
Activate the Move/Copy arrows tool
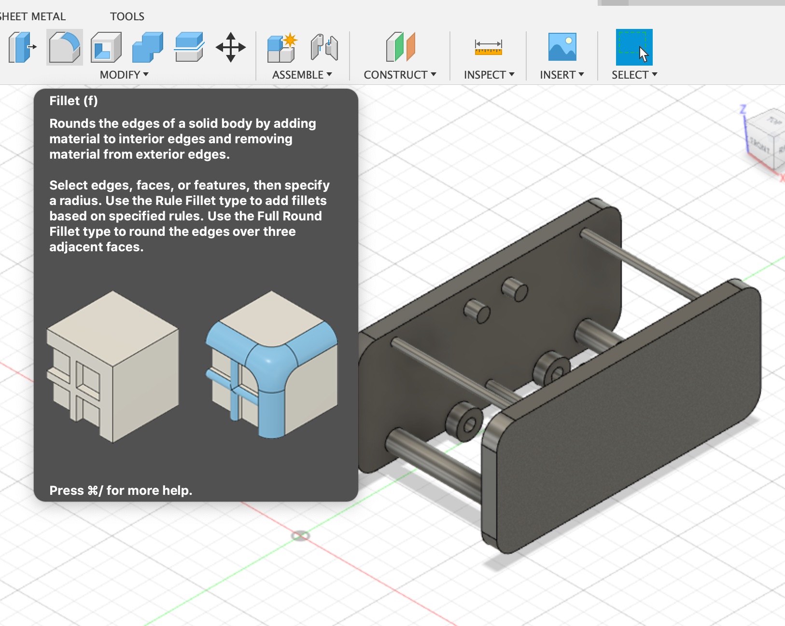point(231,47)
